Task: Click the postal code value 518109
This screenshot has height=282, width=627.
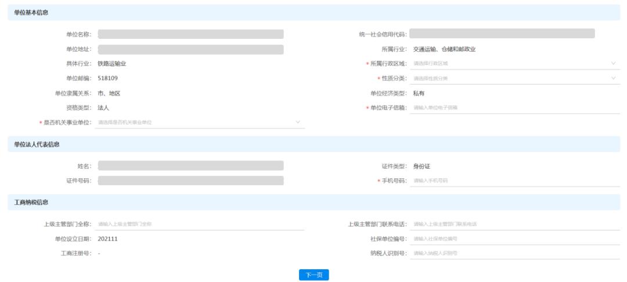Action: (108, 78)
